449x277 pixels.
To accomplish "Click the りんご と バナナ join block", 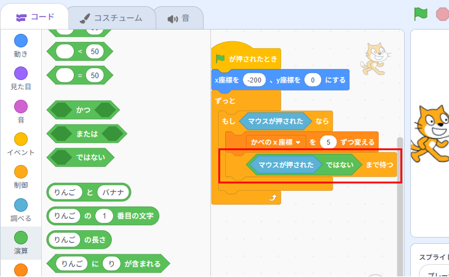I will tap(89, 192).
